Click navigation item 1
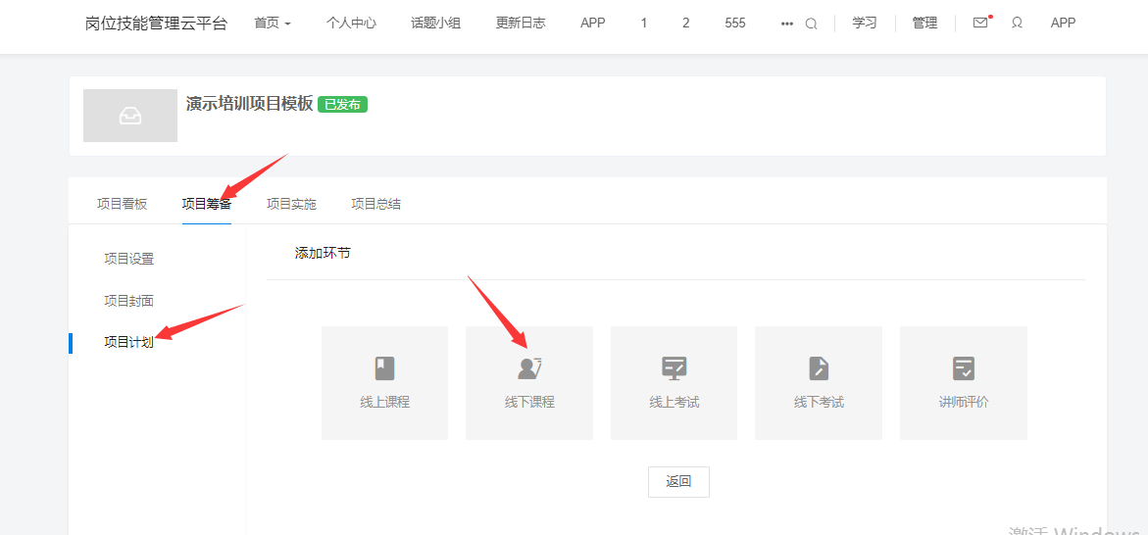This screenshot has height=535, width=1148. point(643,23)
